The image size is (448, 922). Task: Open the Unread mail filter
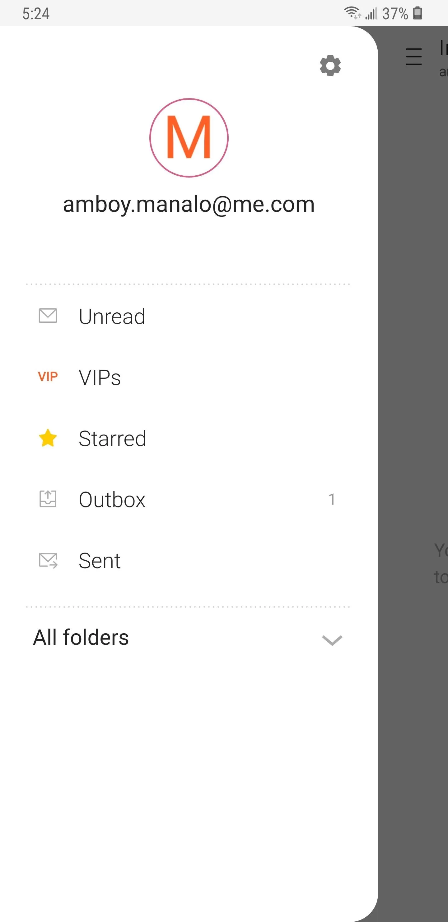click(189, 316)
